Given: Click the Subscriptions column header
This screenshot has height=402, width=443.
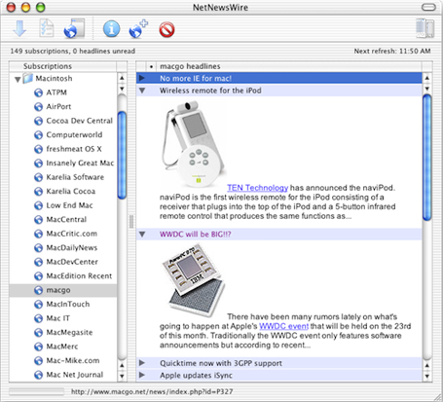Looking at the screenshot, I should point(62,66).
